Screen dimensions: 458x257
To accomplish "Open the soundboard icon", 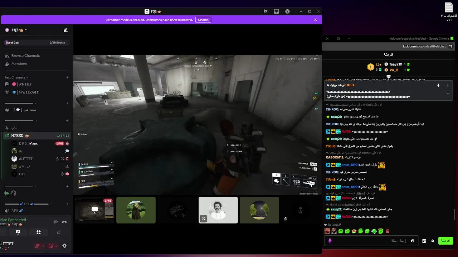I will pyautogui.click(x=59, y=232).
